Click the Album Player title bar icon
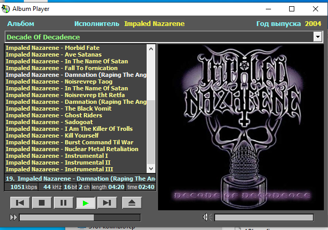The width and height of the screenshot is (328, 230). point(7,9)
